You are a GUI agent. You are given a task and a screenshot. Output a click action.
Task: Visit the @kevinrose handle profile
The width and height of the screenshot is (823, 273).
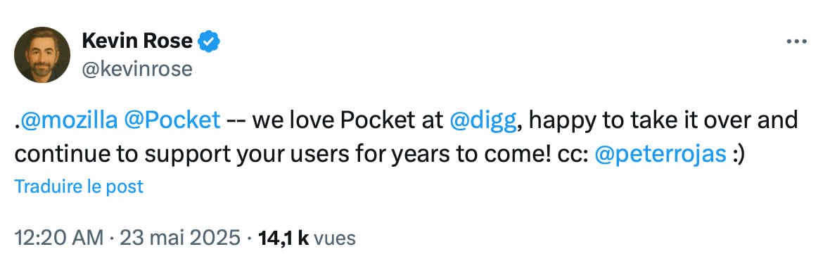coord(137,69)
